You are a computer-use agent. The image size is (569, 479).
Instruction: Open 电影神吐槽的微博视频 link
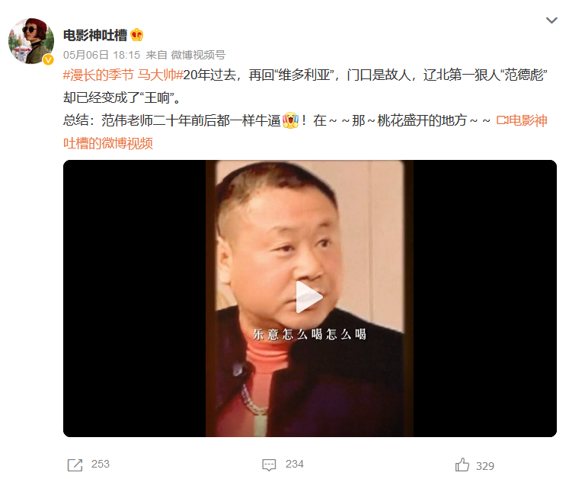[x=305, y=132]
